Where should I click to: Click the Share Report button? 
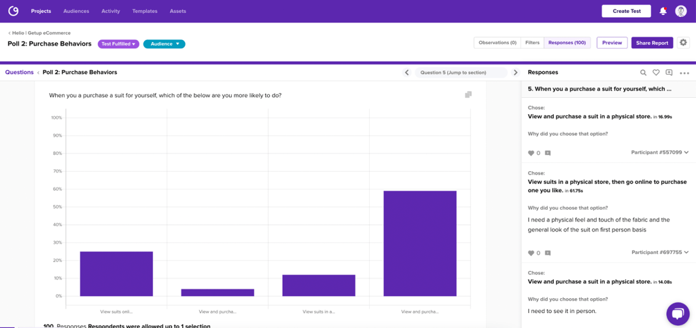[x=652, y=43]
